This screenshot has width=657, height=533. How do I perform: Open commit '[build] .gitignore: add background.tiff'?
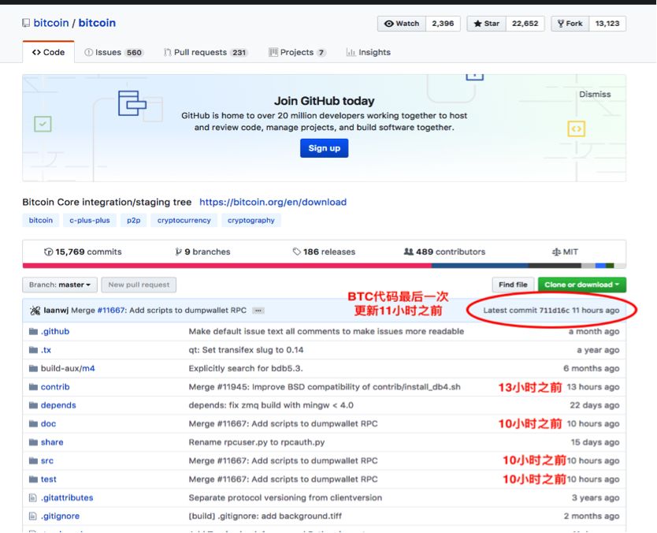click(x=265, y=516)
